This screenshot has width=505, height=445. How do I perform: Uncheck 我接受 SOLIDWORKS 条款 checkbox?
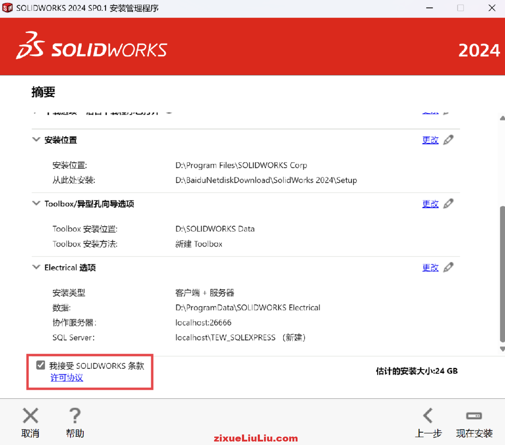pos(41,365)
